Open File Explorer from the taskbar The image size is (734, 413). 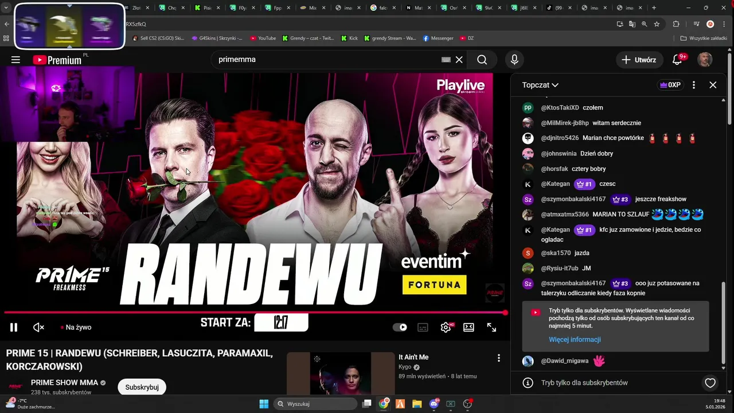tap(417, 404)
